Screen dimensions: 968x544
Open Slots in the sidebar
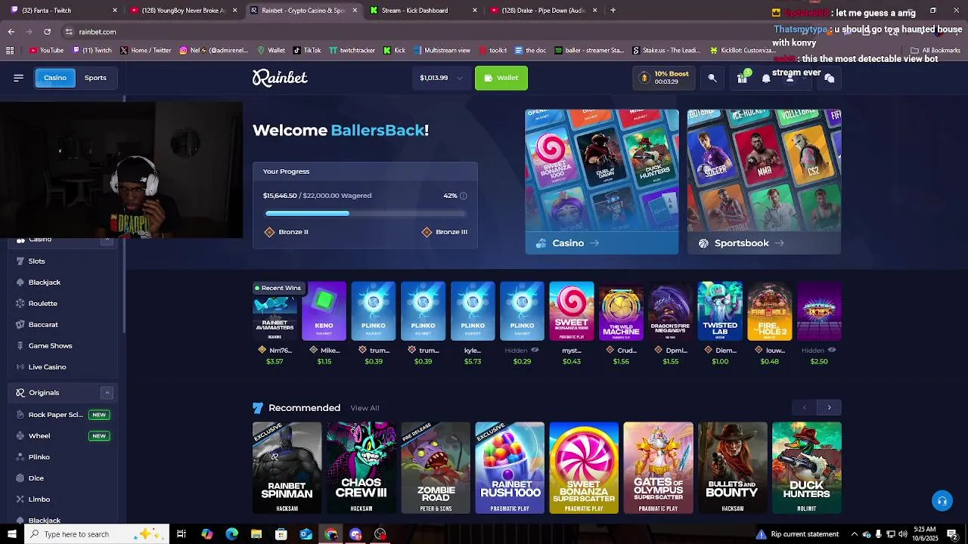[64, 261]
